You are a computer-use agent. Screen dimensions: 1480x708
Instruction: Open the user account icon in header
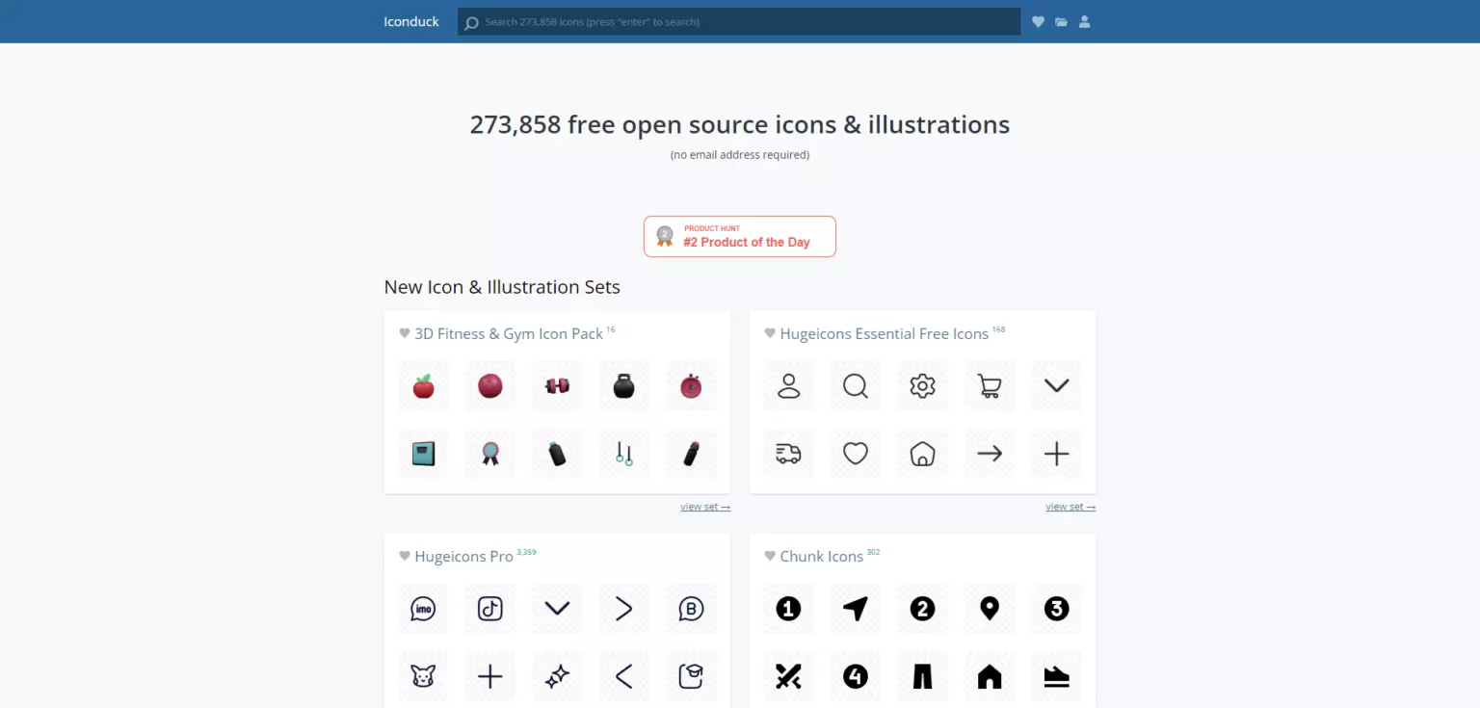pos(1084,21)
